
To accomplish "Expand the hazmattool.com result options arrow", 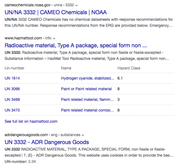I will pyautogui.click(x=54, y=38).
